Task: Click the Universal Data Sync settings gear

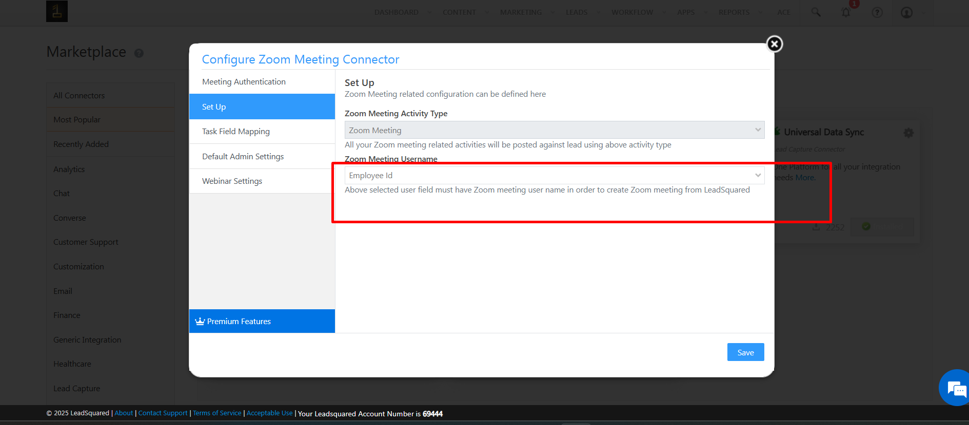Action: [908, 133]
